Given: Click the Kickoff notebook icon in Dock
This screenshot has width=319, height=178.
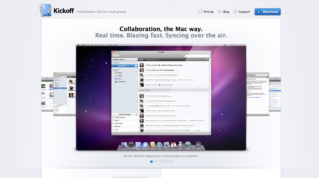Looking at the screenshot, I should click(138, 145).
